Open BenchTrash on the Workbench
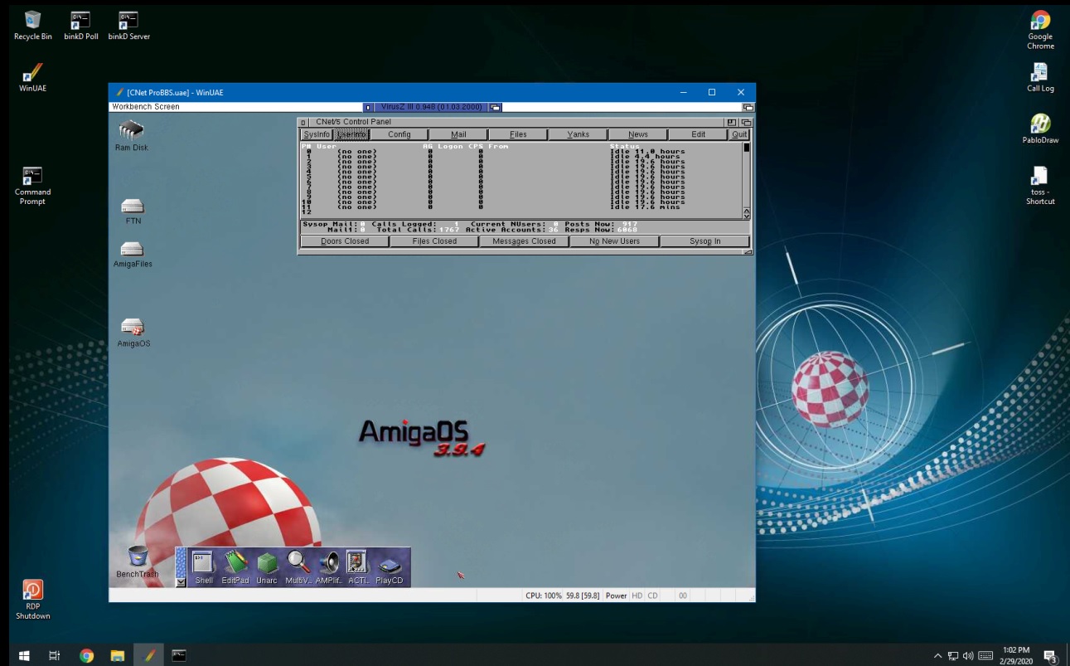The height and width of the screenshot is (666, 1070). 138,557
